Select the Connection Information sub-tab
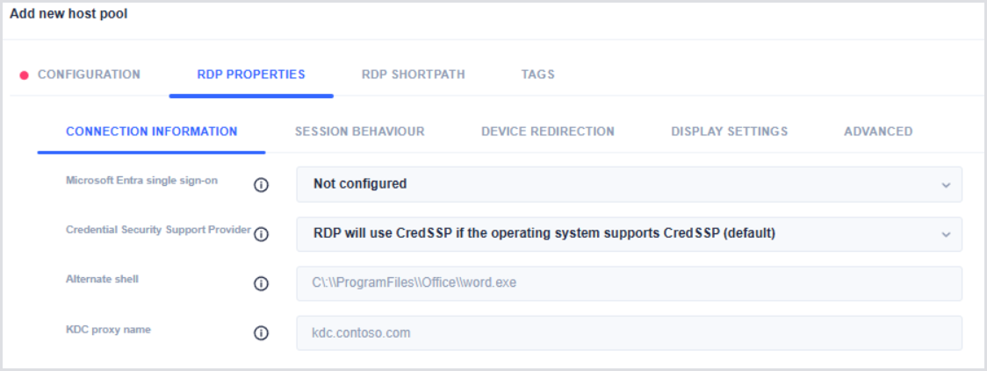Screen dimensions: 987x371 coord(151,132)
